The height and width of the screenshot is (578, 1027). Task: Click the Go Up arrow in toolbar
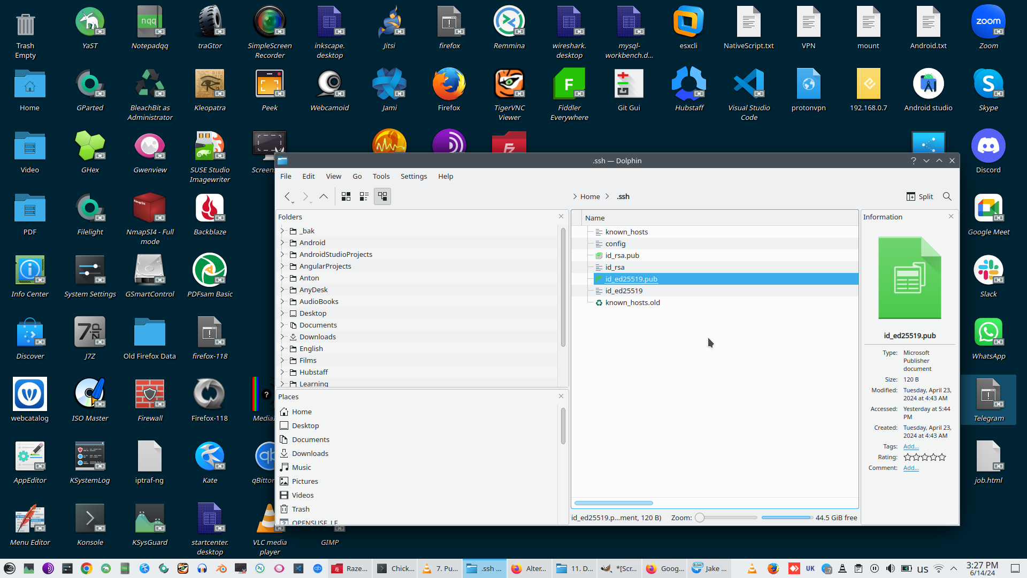tap(324, 196)
